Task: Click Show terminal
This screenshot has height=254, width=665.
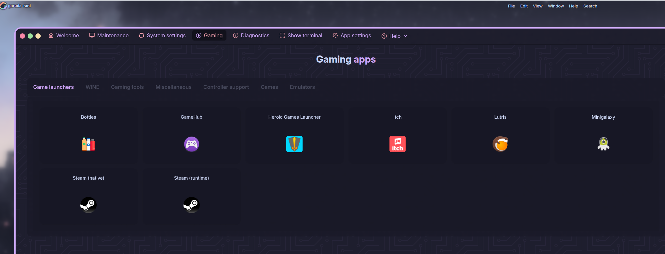Action: 301,36
